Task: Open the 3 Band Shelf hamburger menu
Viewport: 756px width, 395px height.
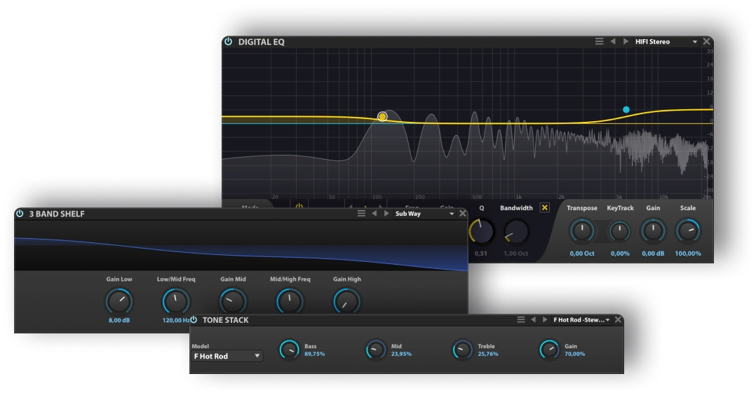Action: point(361,214)
